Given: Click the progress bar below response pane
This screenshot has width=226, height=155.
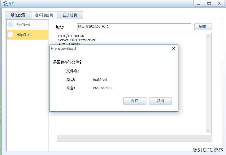Looking at the screenshot, I should point(134,138).
